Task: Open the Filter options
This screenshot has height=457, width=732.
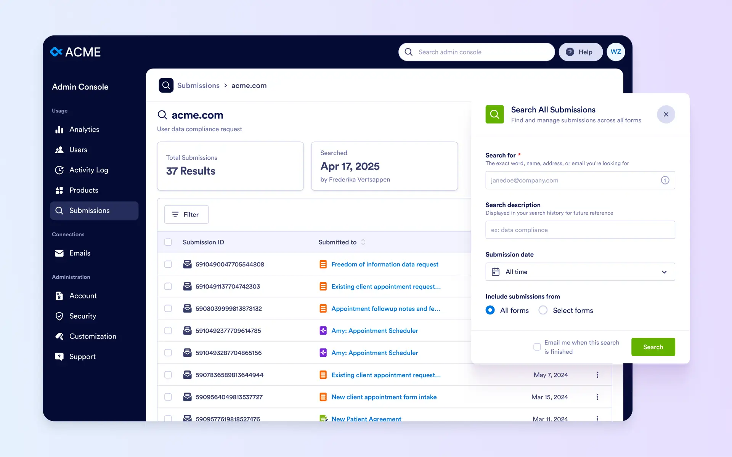Action: pyautogui.click(x=186, y=215)
